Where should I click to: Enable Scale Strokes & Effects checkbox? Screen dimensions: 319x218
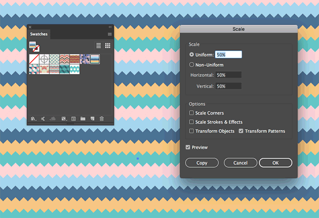click(191, 122)
